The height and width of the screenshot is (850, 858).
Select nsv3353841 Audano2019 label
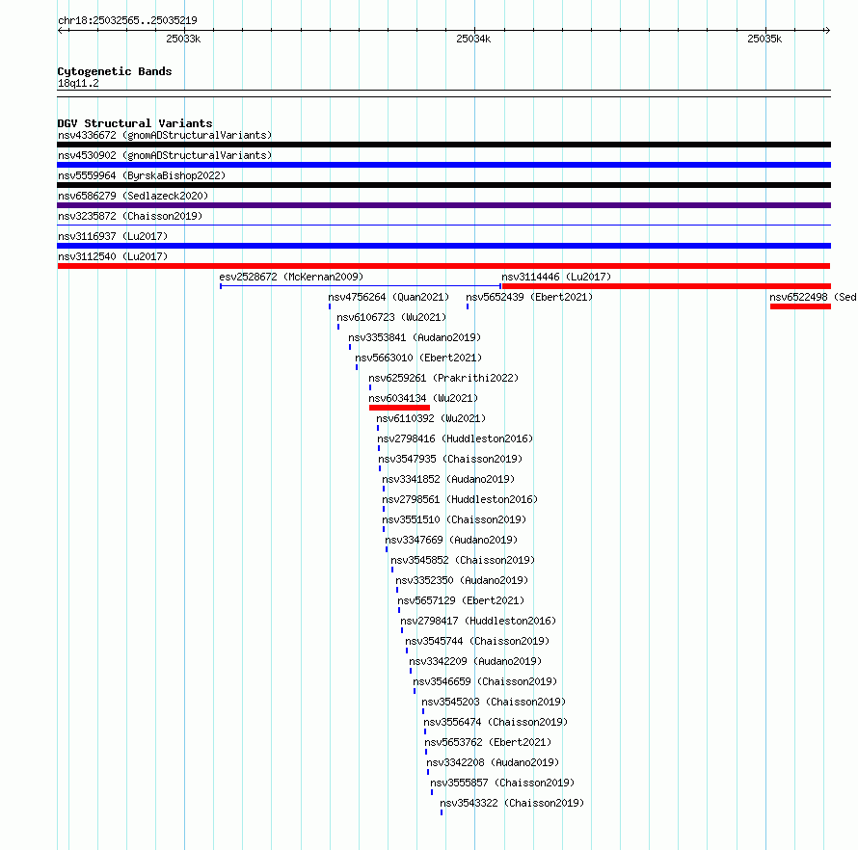(x=415, y=337)
